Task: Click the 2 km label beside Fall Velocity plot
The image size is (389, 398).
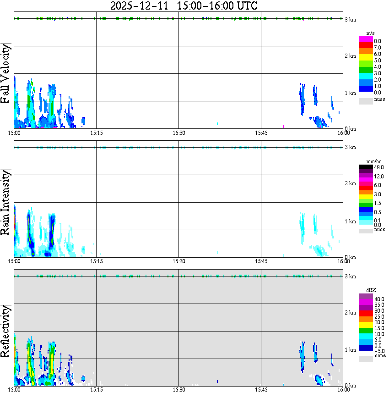Action: click(x=350, y=56)
